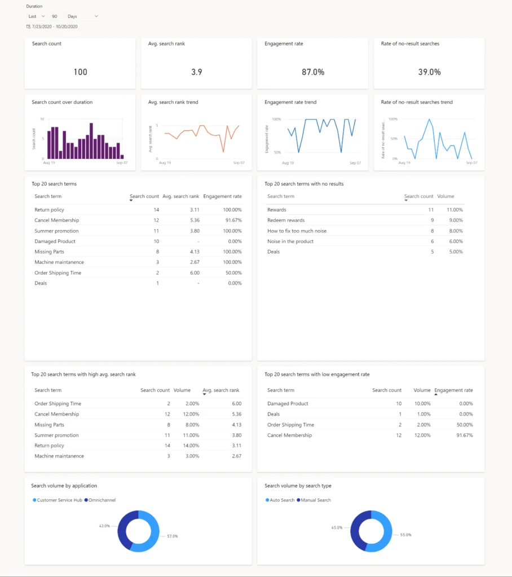Screen dimensions: 512x577
Task: Click the Search count header to sort terms
Action: pyautogui.click(x=144, y=196)
